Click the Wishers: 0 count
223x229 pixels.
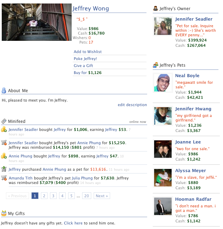89,38
